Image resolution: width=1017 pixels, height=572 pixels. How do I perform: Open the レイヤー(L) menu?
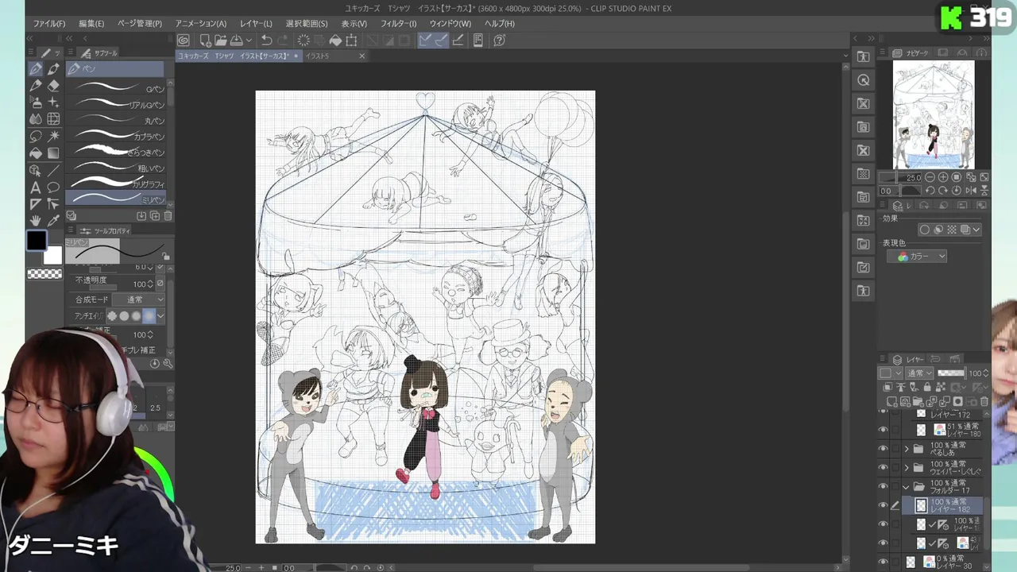click(x=256, y=24)
